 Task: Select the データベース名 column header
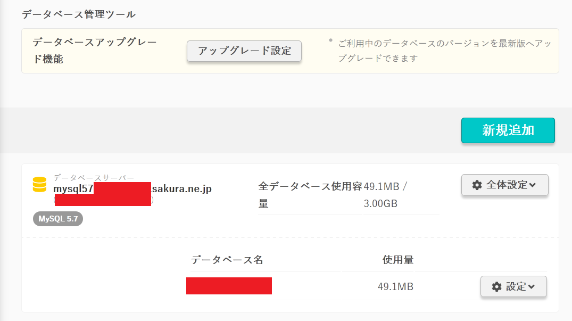pyautogui.click(x=227, y=260)
